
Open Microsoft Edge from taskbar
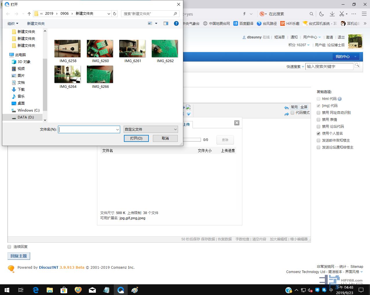[x=36, y=290]
